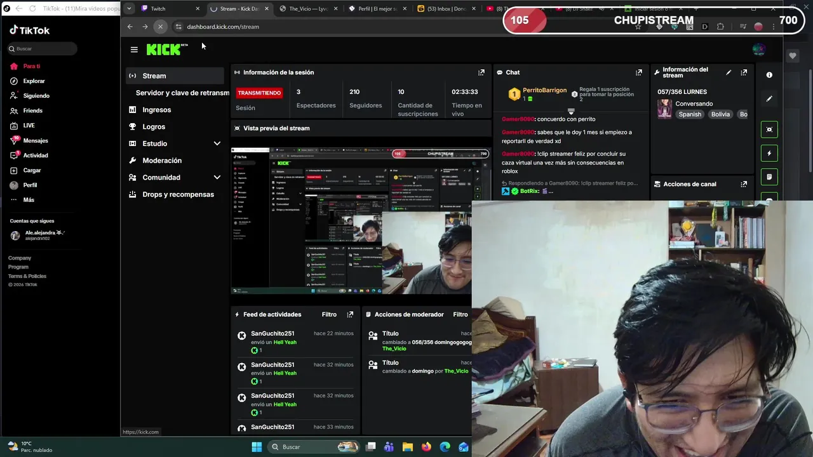Open File Explorer from taskbar

point(408,447)
